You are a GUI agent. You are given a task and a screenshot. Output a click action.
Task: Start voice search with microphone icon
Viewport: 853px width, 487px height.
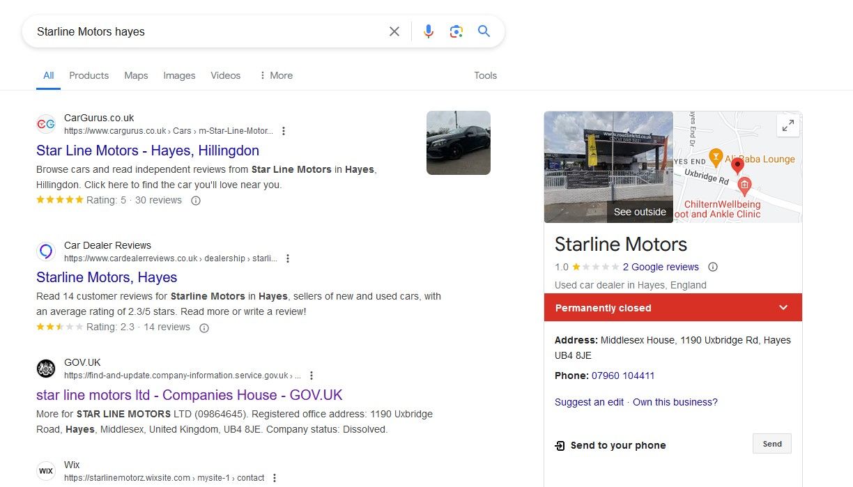click(x=429, y=31)
